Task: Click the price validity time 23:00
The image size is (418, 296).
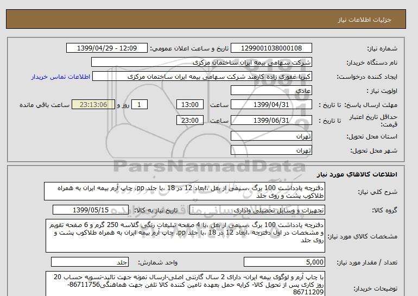Action: coord(190,120)
